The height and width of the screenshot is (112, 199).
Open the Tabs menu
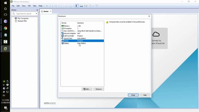point(35,6)
